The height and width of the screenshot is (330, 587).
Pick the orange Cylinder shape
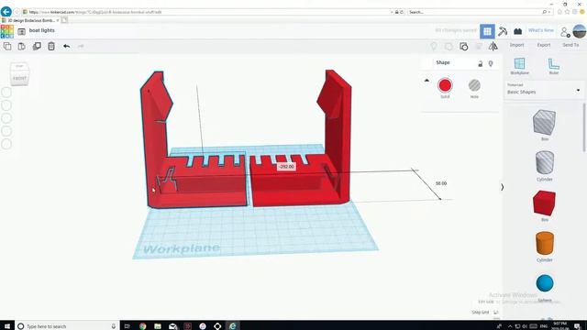pos(545,243)
